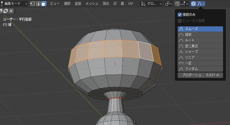The height and width of the screenshot is (125, 230).
Task: Select the シャープ falloff option
Action: click(200, 52)
